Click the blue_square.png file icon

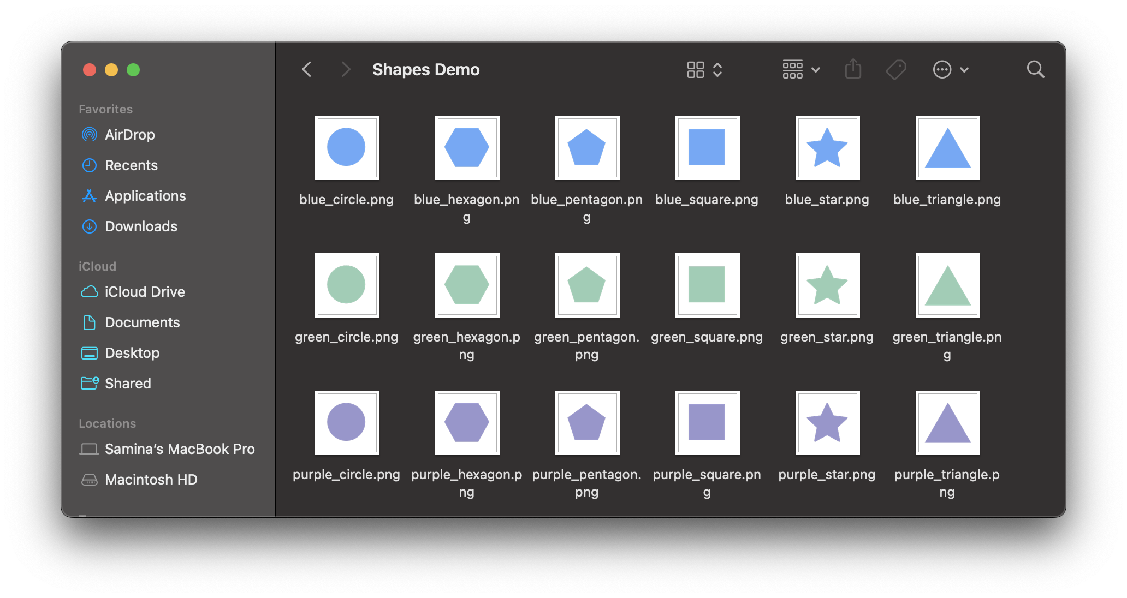tap(707, 148)
